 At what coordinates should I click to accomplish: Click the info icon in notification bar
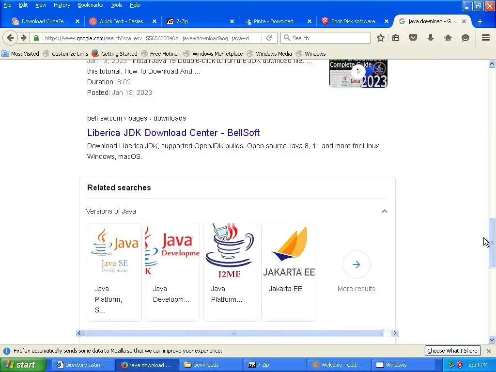click(x=7, y=351)
